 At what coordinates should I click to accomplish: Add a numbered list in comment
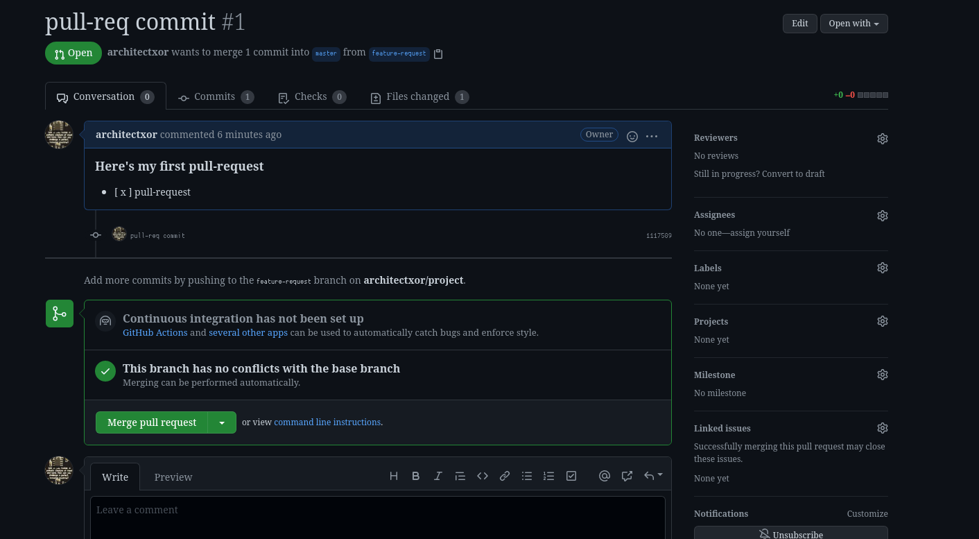coord(549,476)
